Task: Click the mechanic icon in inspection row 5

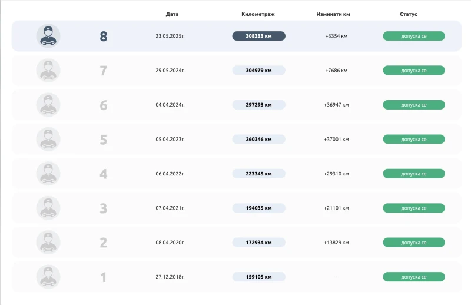Action: 48,140
